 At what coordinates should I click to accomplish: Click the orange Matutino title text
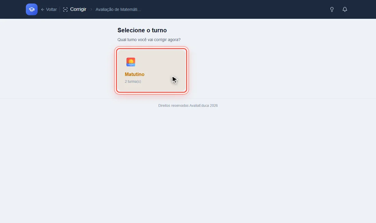135,74
